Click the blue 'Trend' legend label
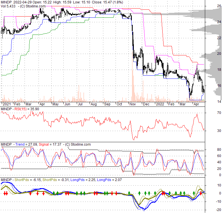The width and height of the screenshot is (222, 213). tap(20, 144)
